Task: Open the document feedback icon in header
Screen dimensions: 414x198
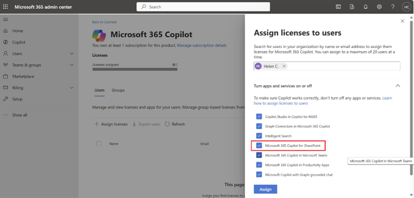Action: pyautogui.click(x=352, y=7)
